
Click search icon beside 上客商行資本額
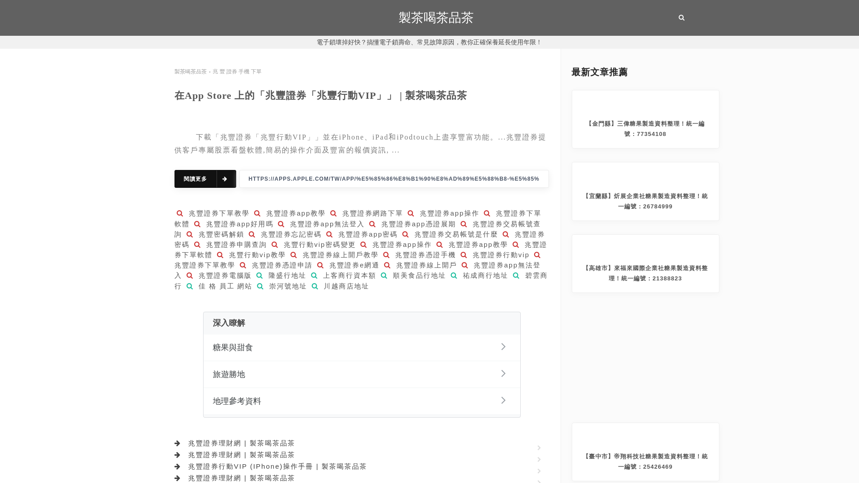click(x=314, y=275)
